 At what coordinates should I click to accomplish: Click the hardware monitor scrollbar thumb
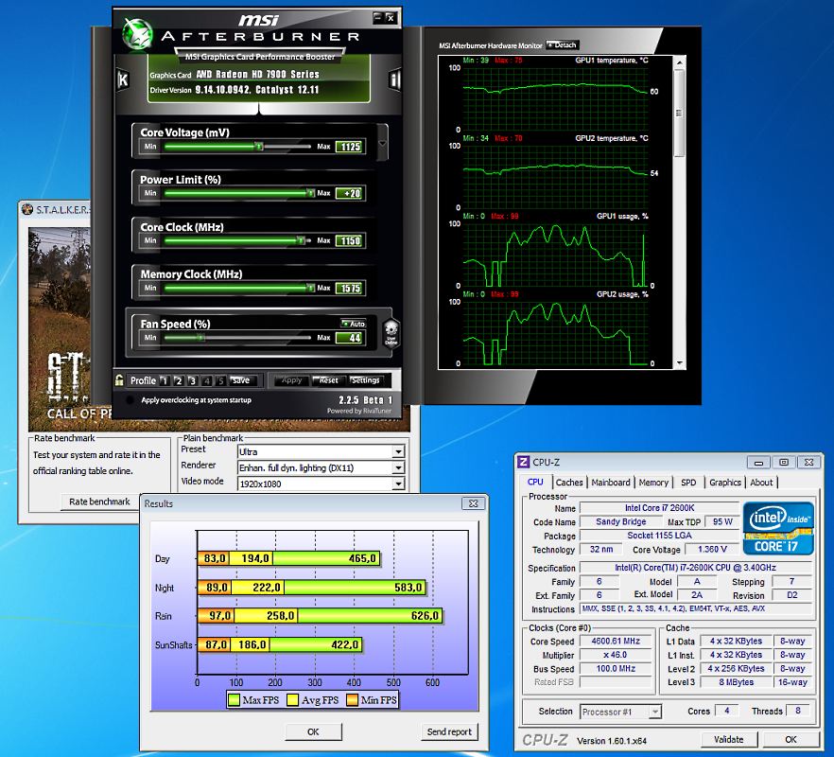(679, 113)
